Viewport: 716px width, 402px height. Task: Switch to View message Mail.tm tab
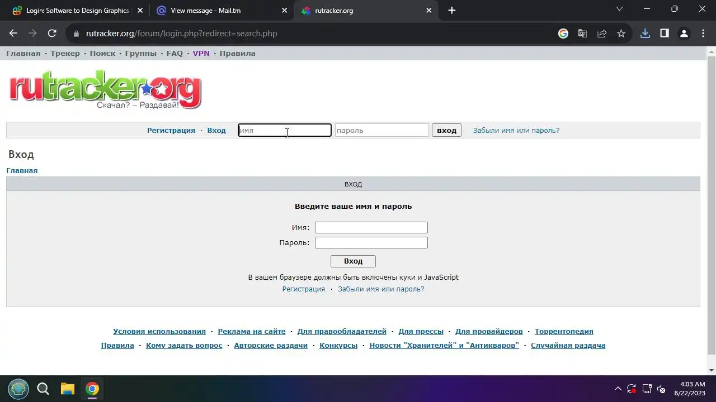click(222, 11)
